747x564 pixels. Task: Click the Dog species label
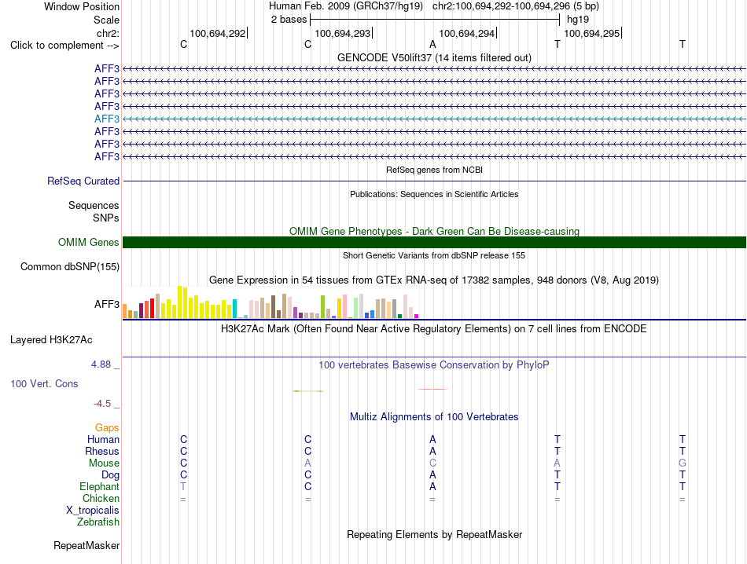[110, 475]
